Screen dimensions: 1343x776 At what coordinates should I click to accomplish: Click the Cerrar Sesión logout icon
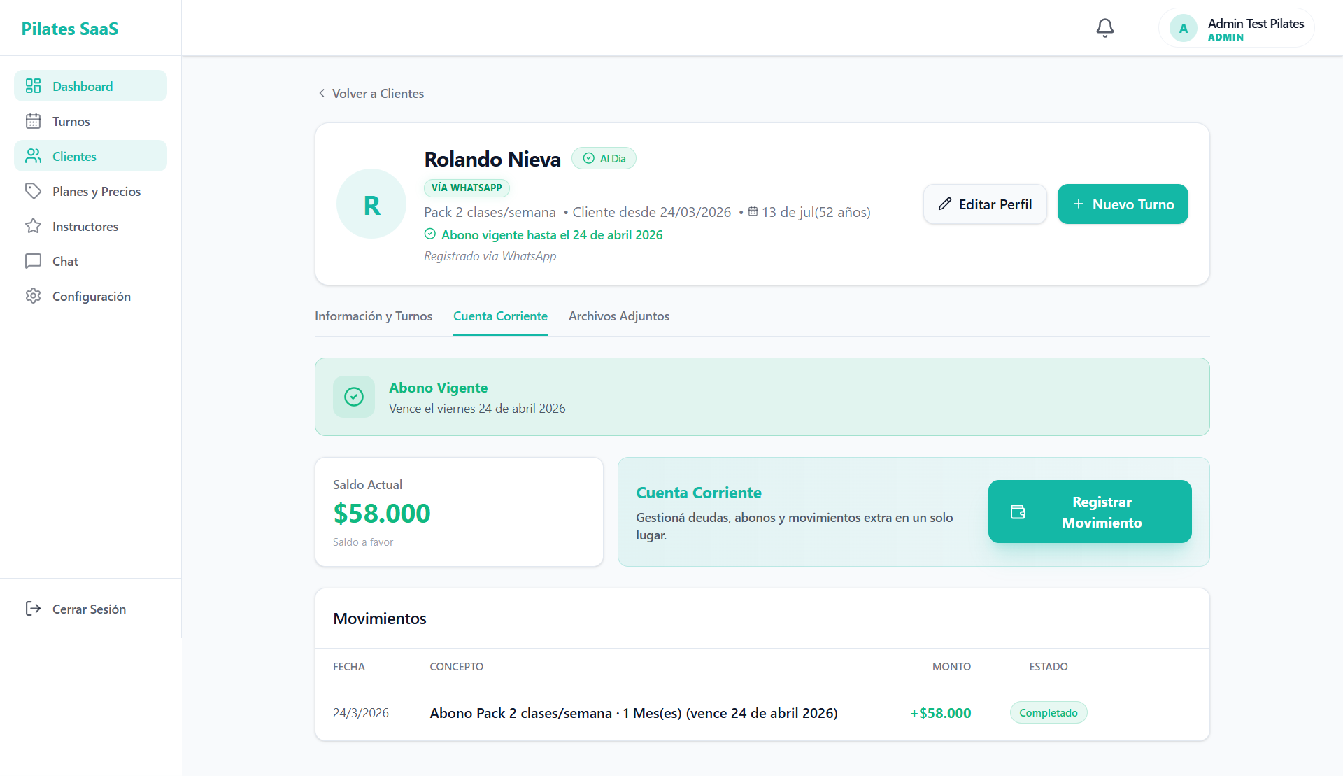pos(33,609)
